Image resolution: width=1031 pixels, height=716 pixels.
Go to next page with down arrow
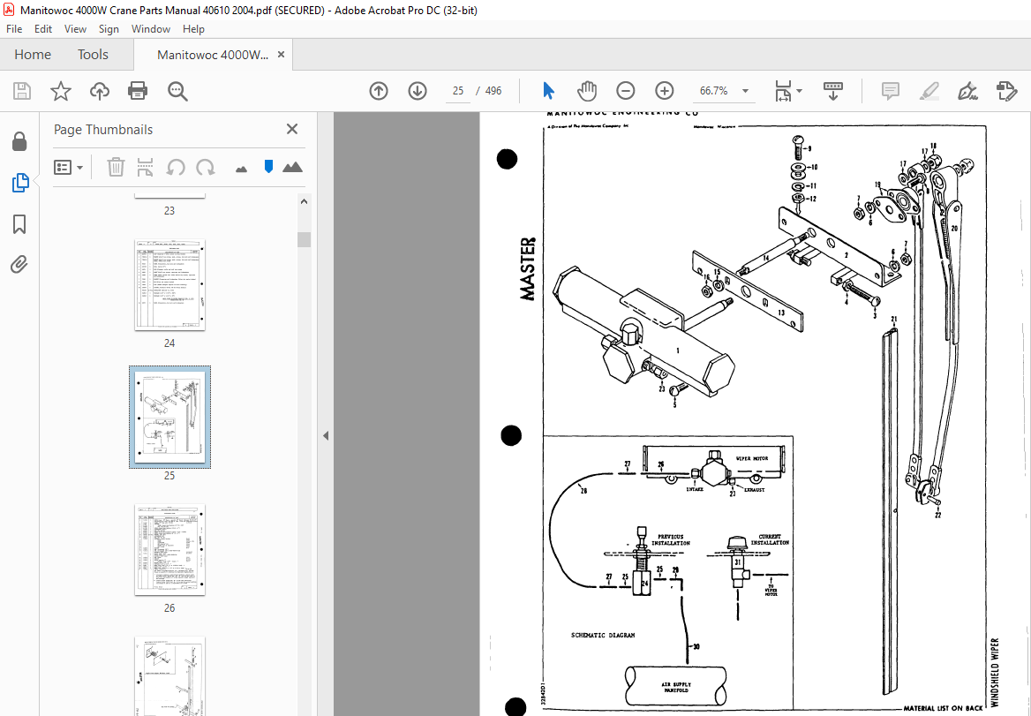(x=418, y=91)
